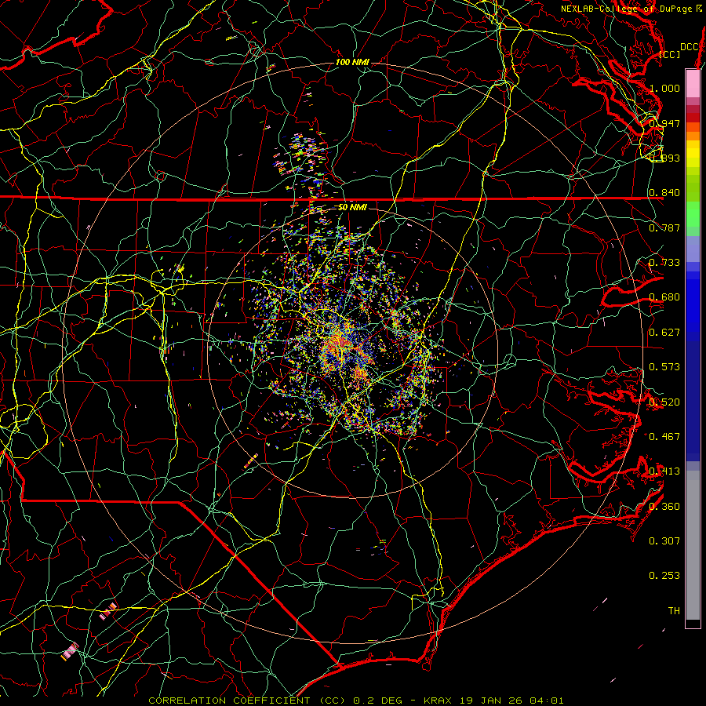Click the [CC] units label above the scale
706x706 pixels.
[670, 54]
